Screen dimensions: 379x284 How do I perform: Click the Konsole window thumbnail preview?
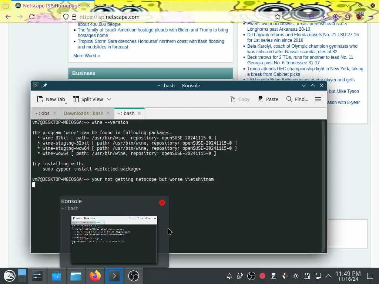tap(114, 240)
